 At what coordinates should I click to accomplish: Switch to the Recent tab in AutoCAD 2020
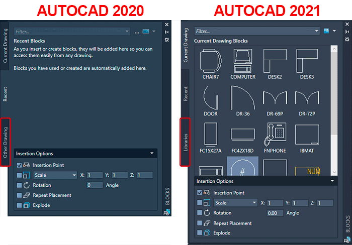(x=5, y=94)
